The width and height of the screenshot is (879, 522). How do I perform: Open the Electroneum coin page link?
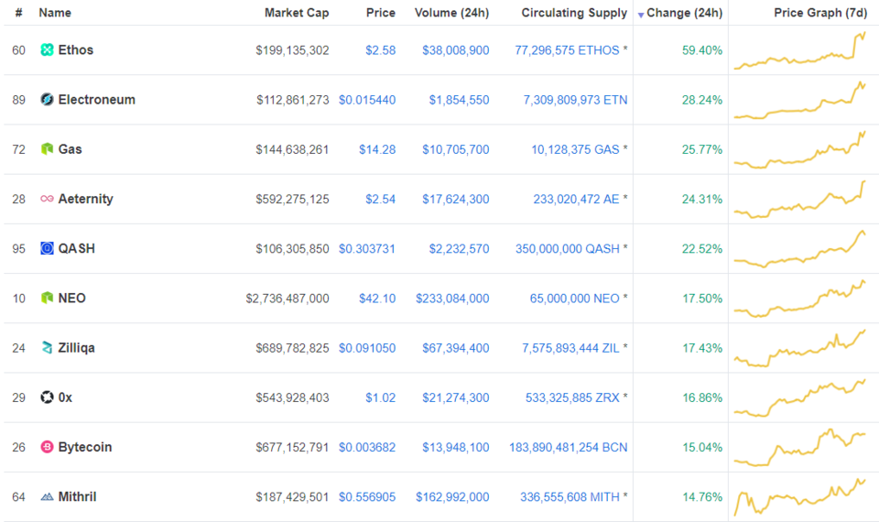point(96,99)
